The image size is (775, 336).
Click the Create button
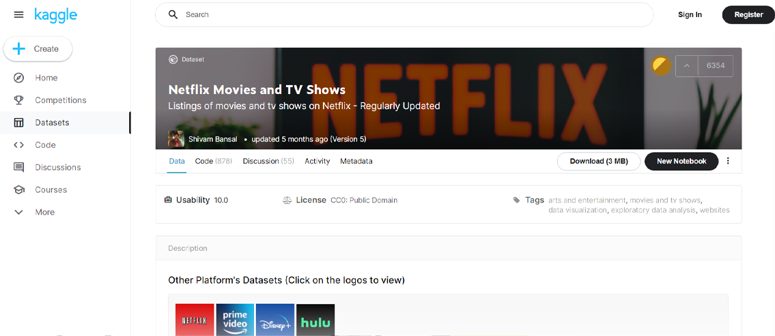[x=38, y=49]
